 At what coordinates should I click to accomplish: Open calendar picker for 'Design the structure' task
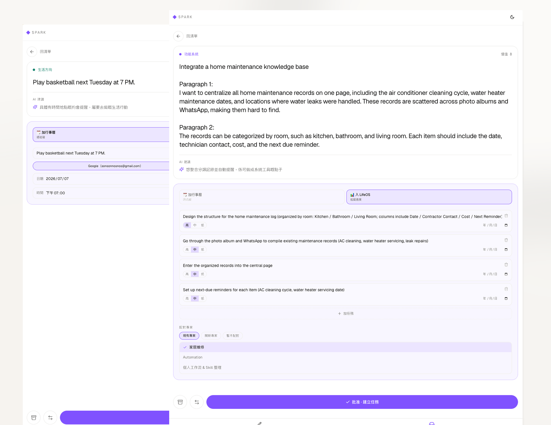(506, 225)
